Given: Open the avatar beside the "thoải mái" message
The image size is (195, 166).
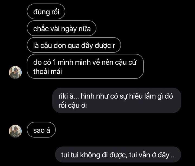Looking at the screenshot, I should [15, 72].
